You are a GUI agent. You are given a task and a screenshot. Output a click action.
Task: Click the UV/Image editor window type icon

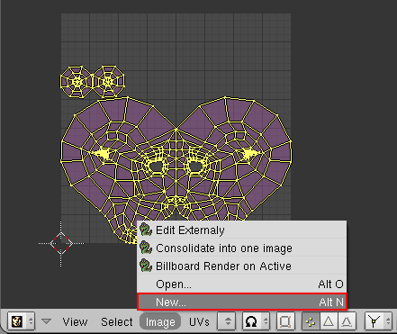coord(17,321)
